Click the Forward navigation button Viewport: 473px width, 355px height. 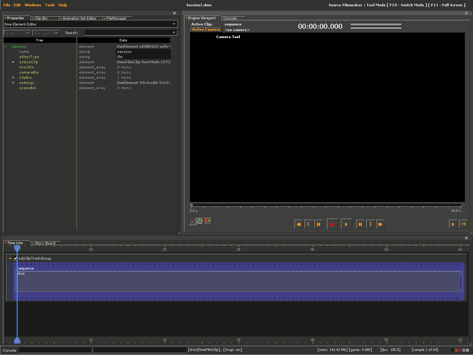coord(42,33)
